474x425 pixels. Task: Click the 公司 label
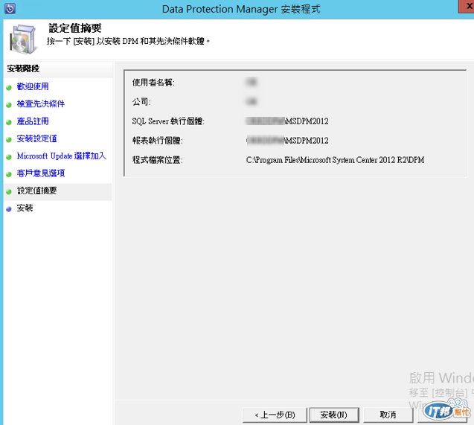[x=141, y=102]
